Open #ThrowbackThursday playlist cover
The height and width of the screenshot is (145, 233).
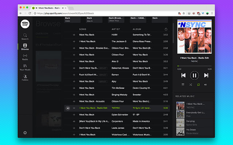click(x=48, y=66)
